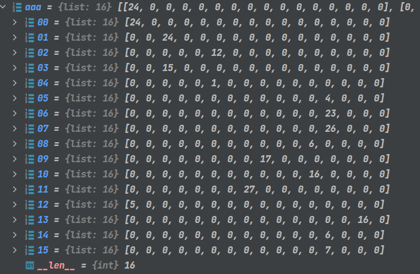Click the int icon beside __len__

pyautogui.click(x=30, y=265)
